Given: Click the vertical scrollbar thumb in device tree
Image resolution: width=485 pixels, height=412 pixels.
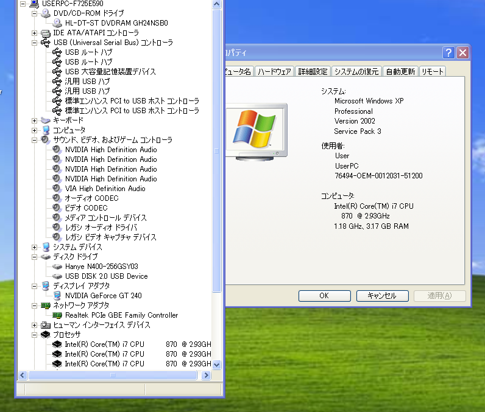Looking at the screenshot, I should 216,151.
